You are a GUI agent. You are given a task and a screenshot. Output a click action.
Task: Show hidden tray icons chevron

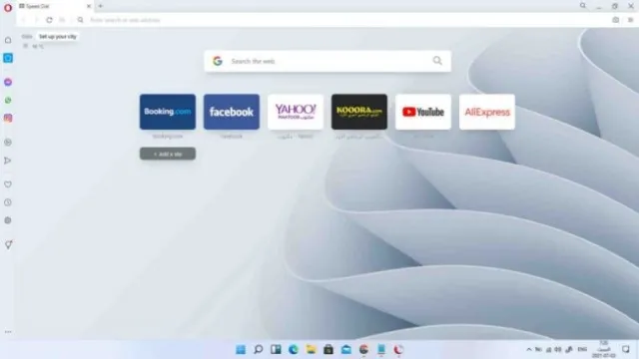click(x=529, y=349)
